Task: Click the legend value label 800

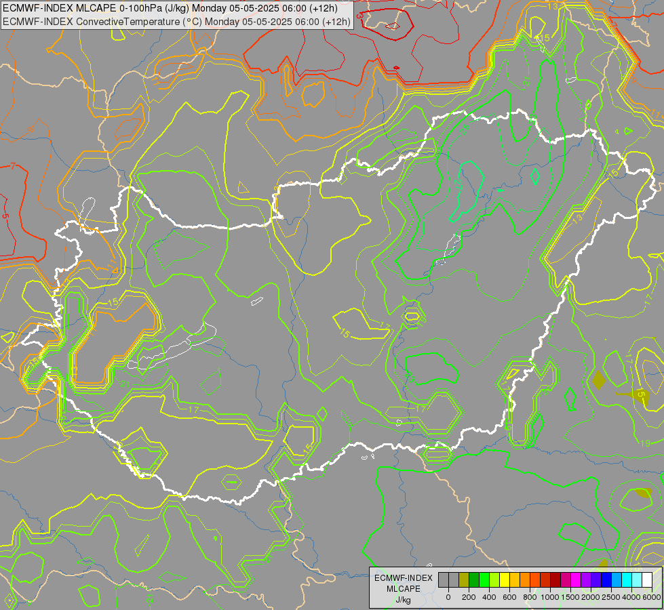Action: (530, 597)
